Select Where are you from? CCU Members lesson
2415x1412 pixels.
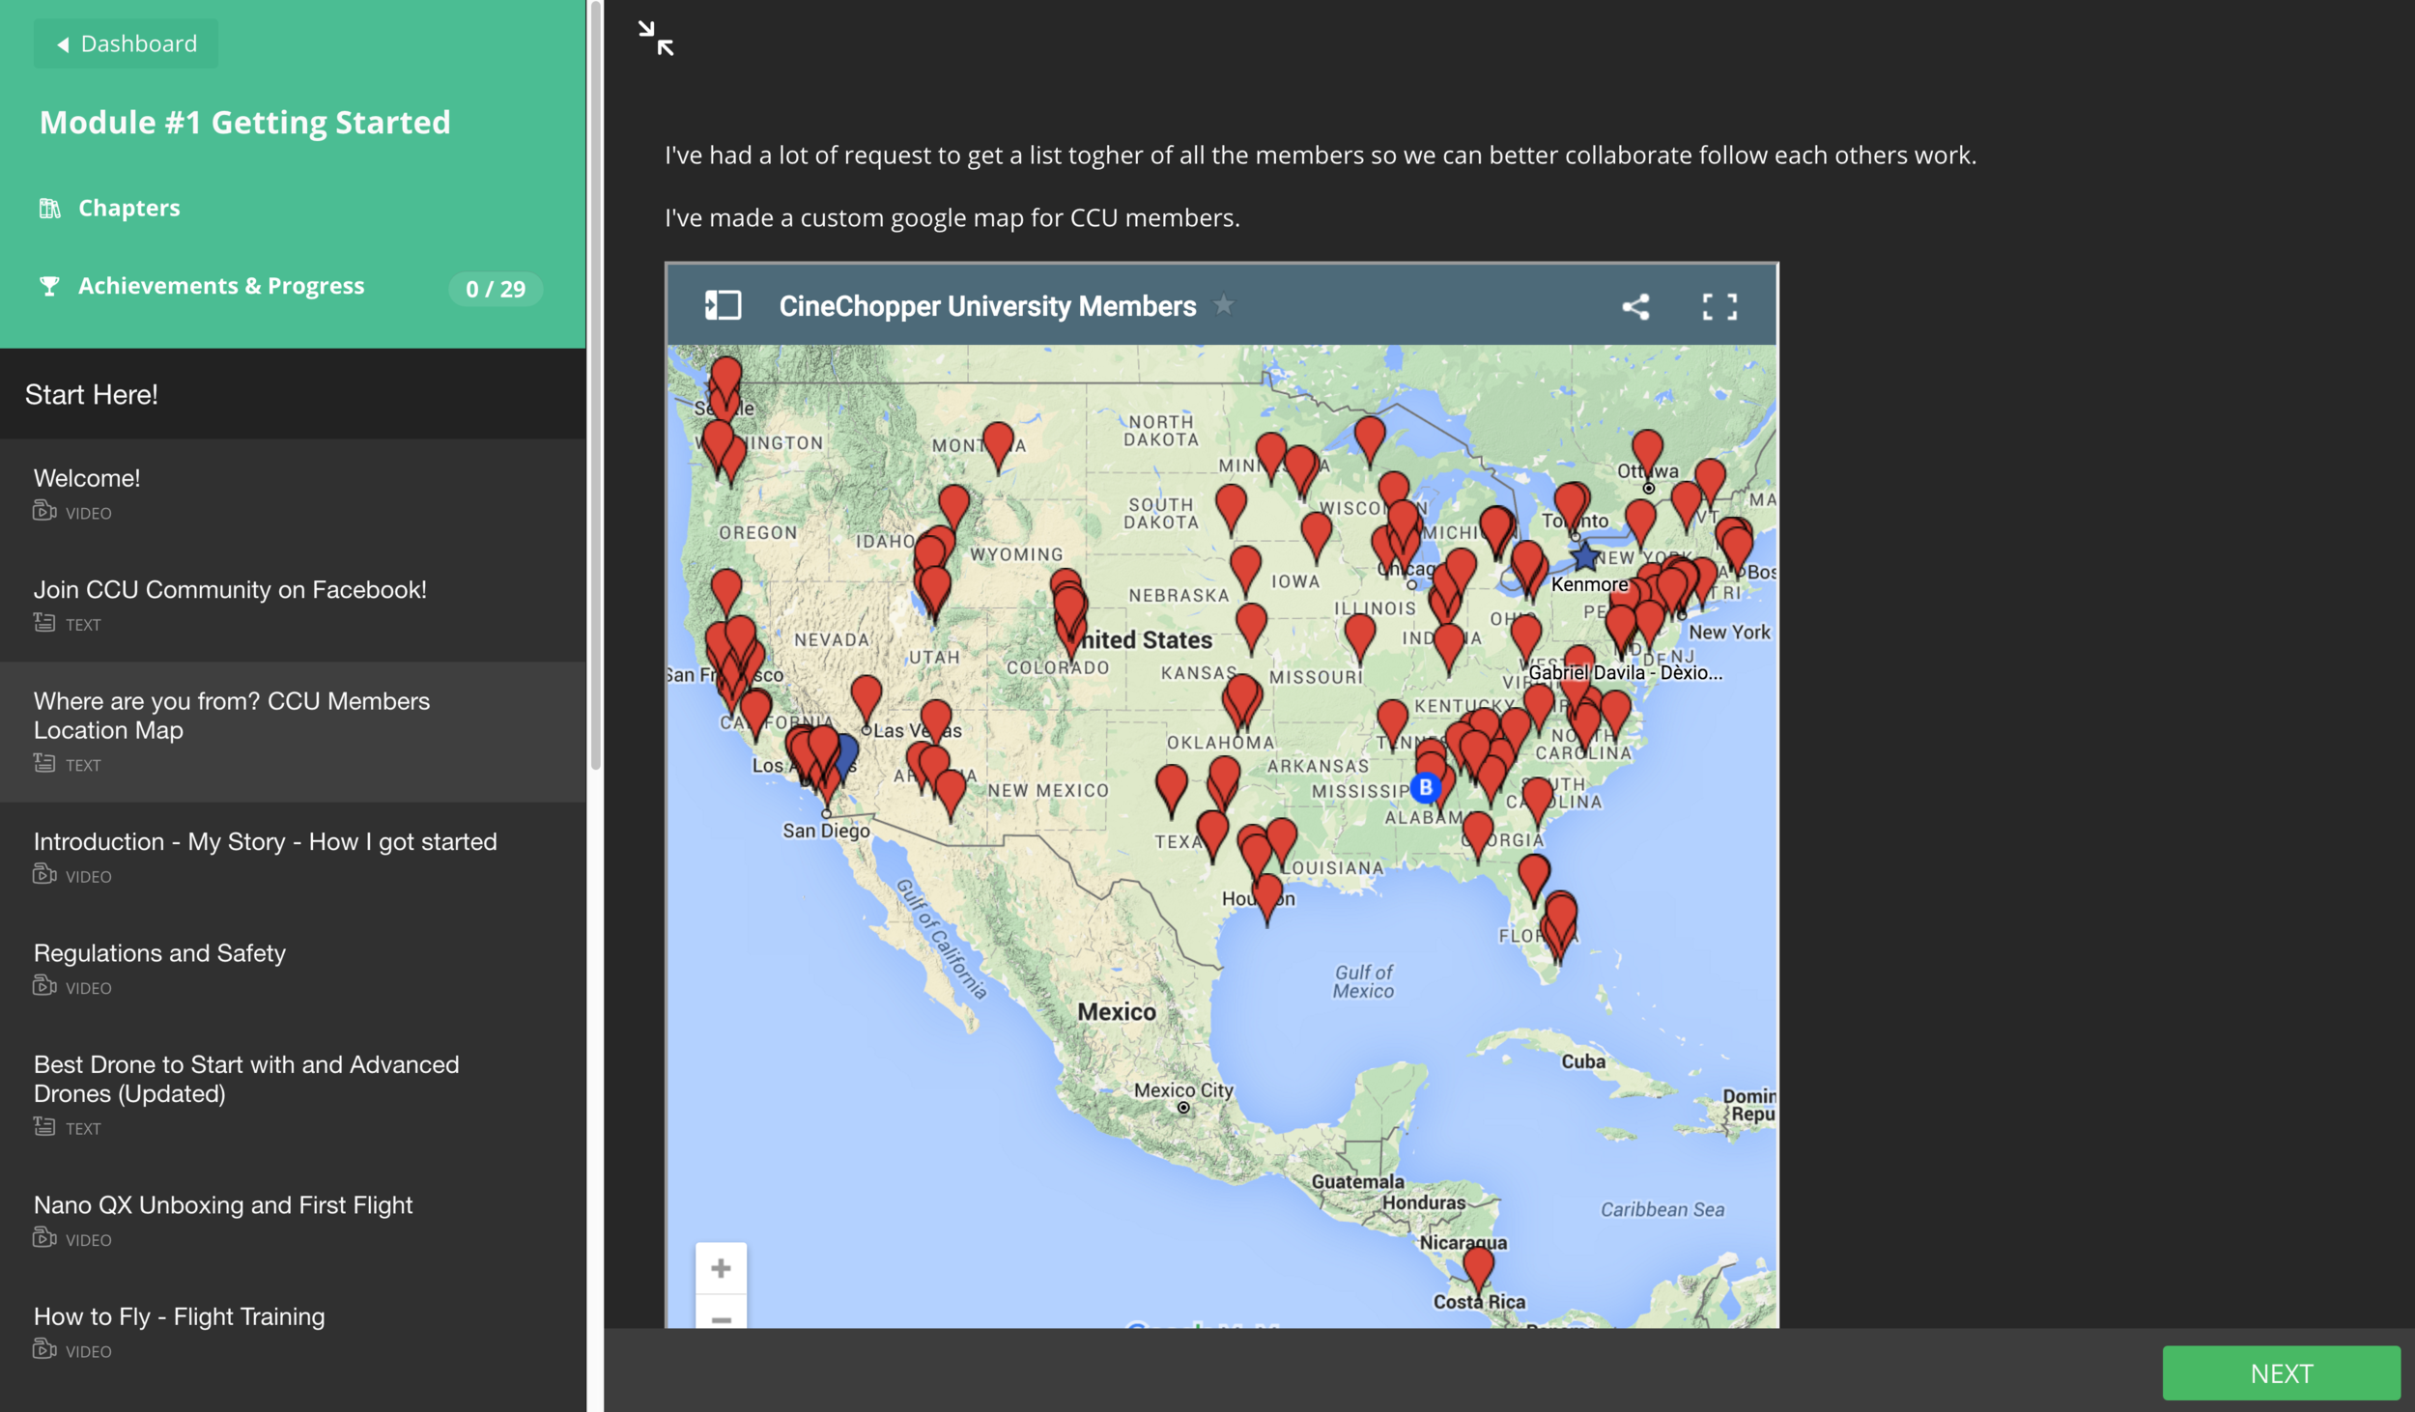tap(293, 731)
